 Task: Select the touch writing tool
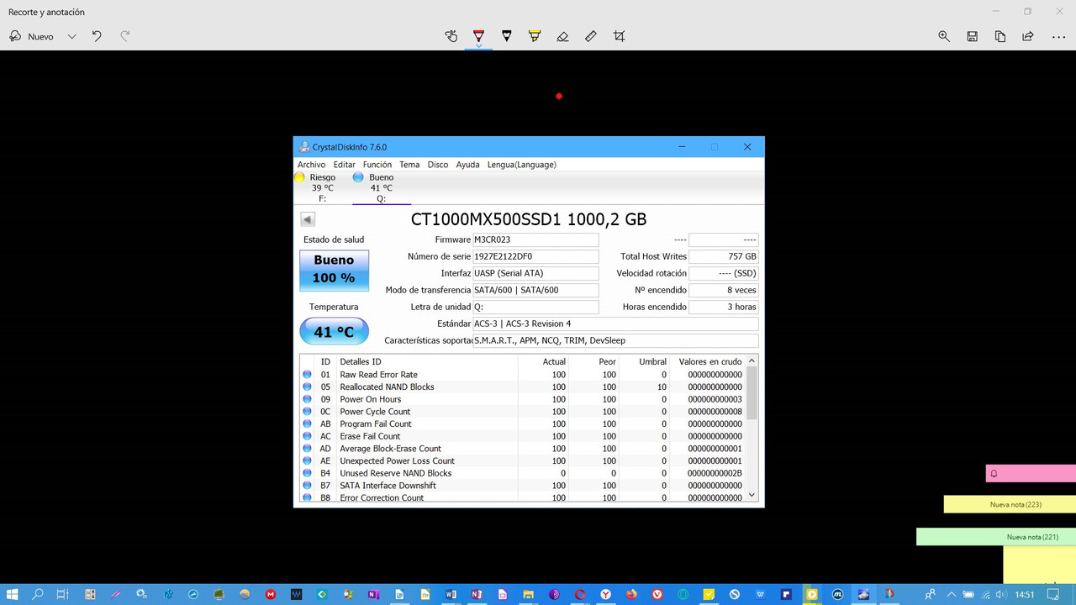pyautogui.click(x=451, y=36)
